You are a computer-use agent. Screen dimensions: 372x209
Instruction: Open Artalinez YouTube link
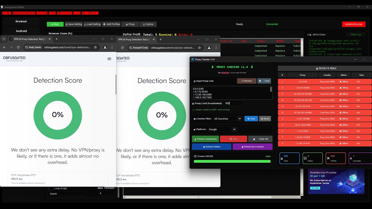point(225,73)
